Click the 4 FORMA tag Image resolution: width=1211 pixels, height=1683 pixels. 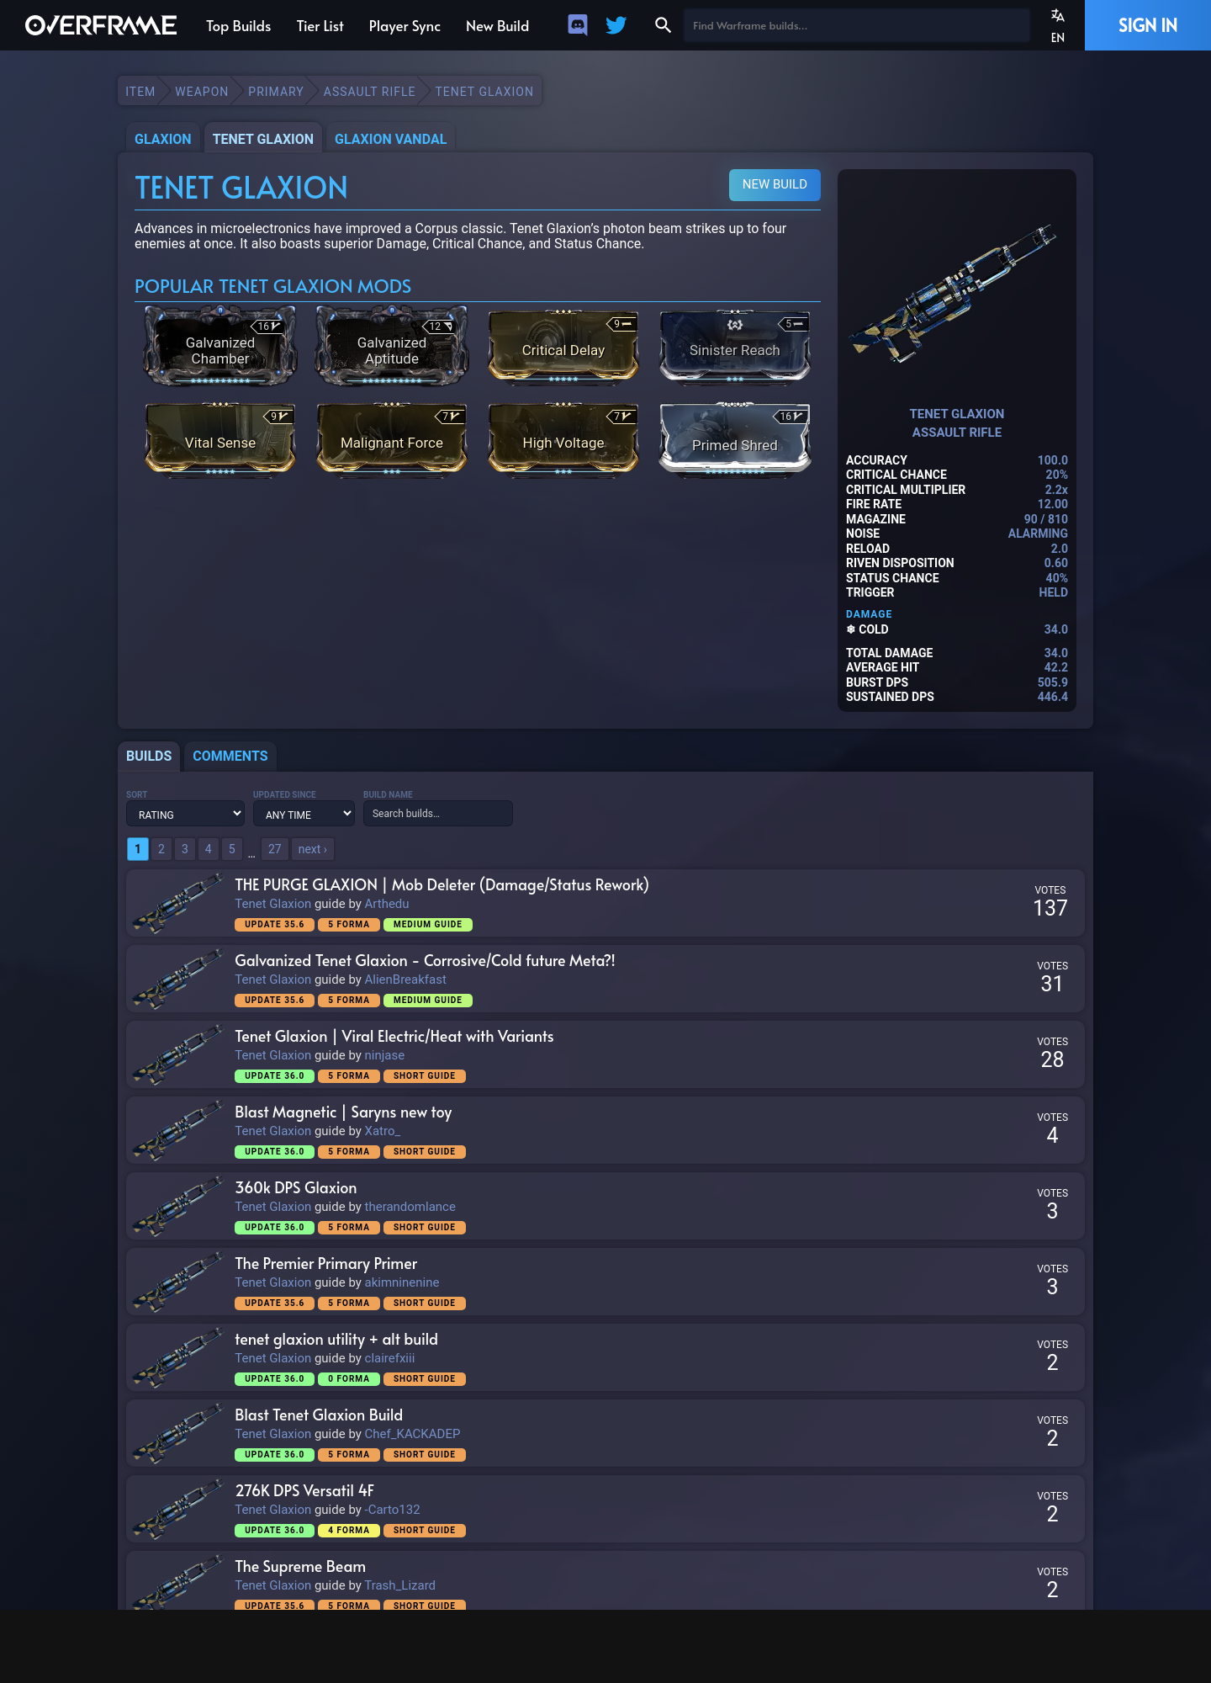click(x=349, y=1530)
